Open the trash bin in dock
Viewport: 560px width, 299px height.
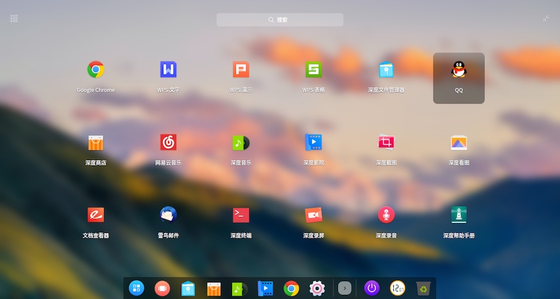point(423,288)
